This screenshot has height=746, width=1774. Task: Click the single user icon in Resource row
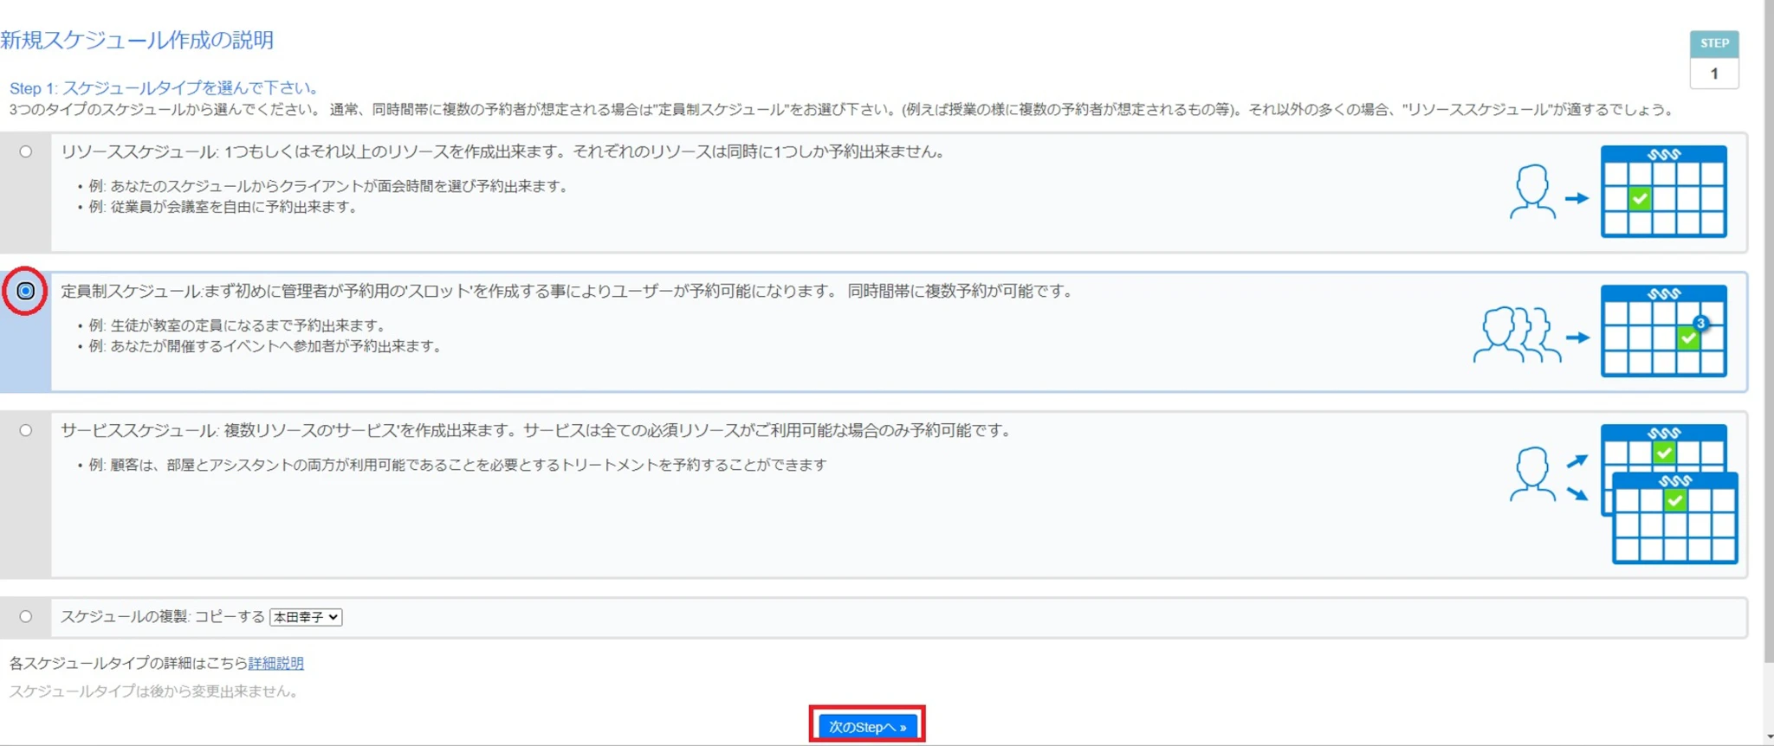1531,191
